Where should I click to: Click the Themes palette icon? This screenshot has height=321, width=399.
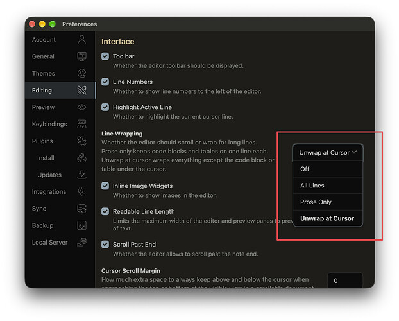pos(81,73)
